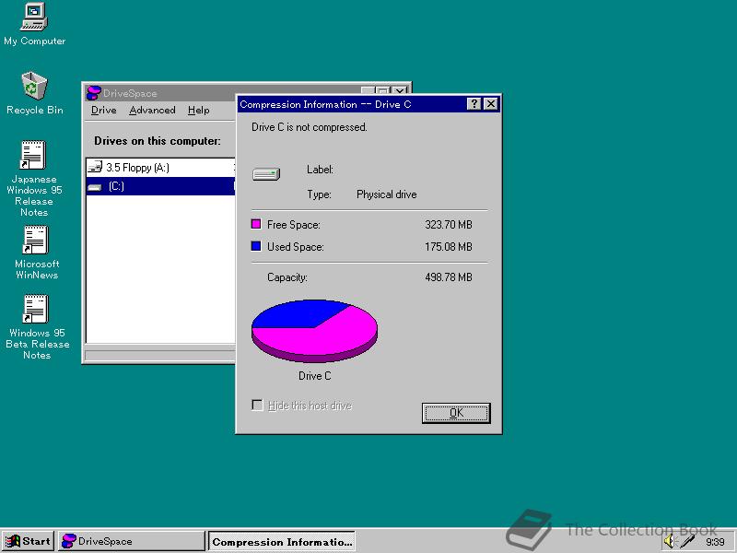Click the 498.78 MB capacity value
Image resolution: width=737 pixels, height=553 pixels.
click(449, 277)
